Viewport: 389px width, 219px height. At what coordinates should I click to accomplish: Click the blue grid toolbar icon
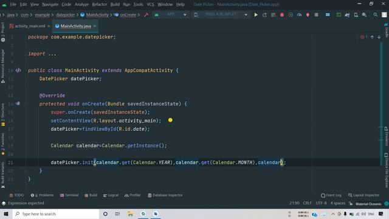[328, 15]
